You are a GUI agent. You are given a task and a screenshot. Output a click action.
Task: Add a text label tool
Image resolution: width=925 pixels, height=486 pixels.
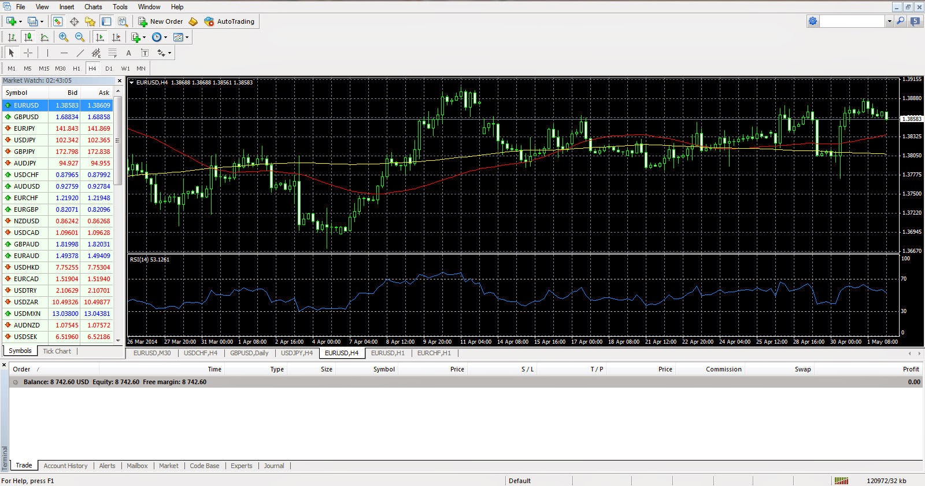click(x=145, y=53)
